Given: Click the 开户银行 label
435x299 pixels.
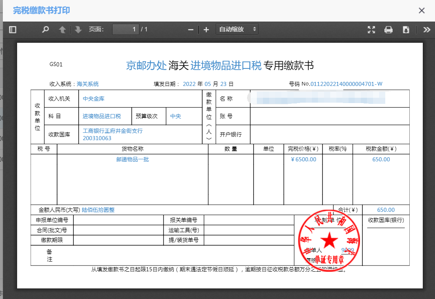Looking at the screenshot, I should point(230,134).
